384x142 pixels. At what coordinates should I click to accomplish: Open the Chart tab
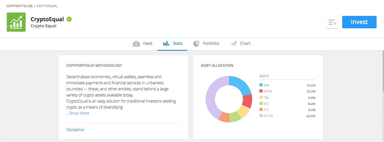tap(240, 44)
